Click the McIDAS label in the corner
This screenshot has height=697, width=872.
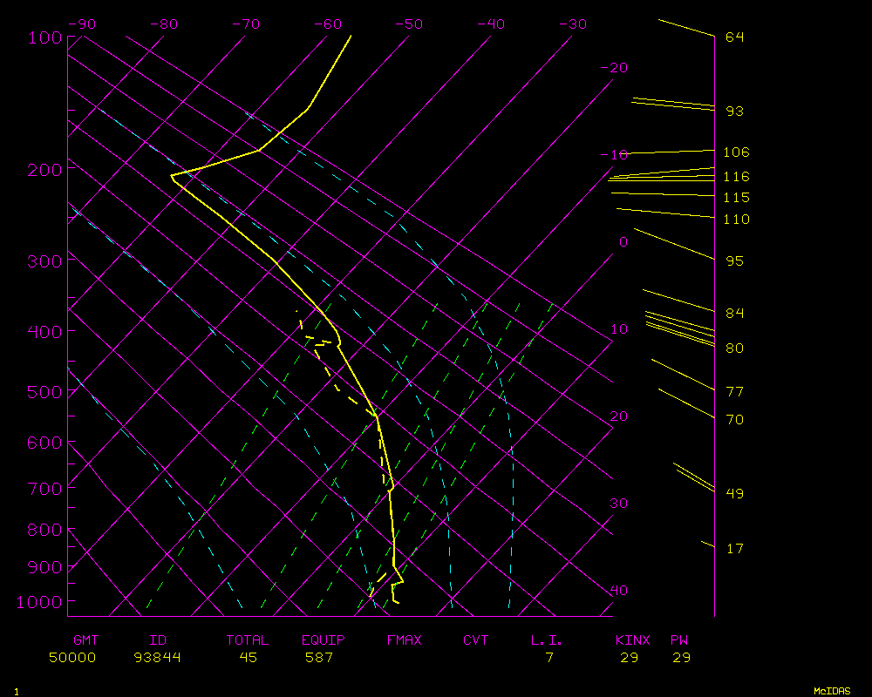(831, 691)
